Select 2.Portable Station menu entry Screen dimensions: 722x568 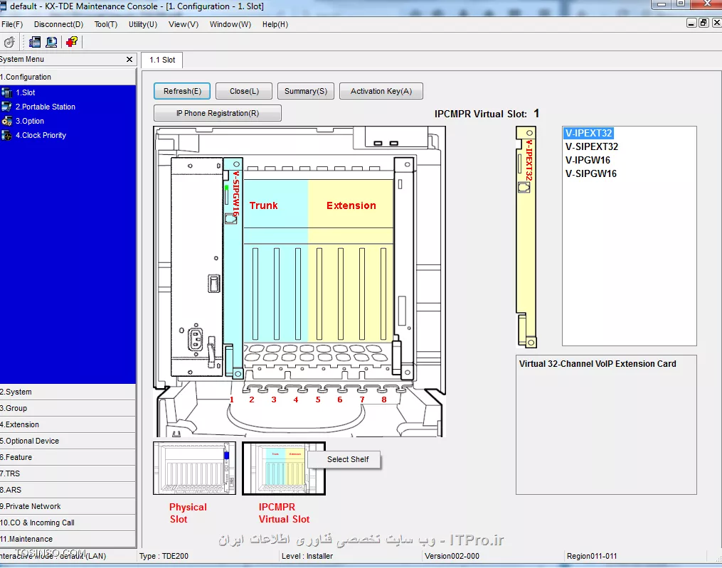45,107
